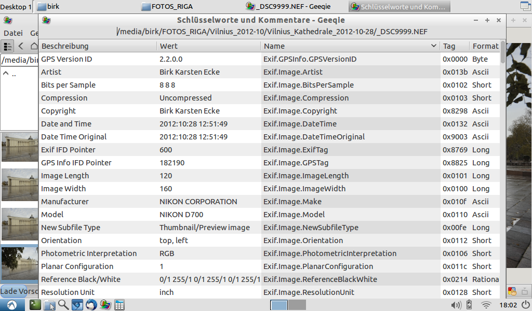This screenshot has width=532, height=311.
Task: Open the volume control in the tray
Action: [456, 305]
